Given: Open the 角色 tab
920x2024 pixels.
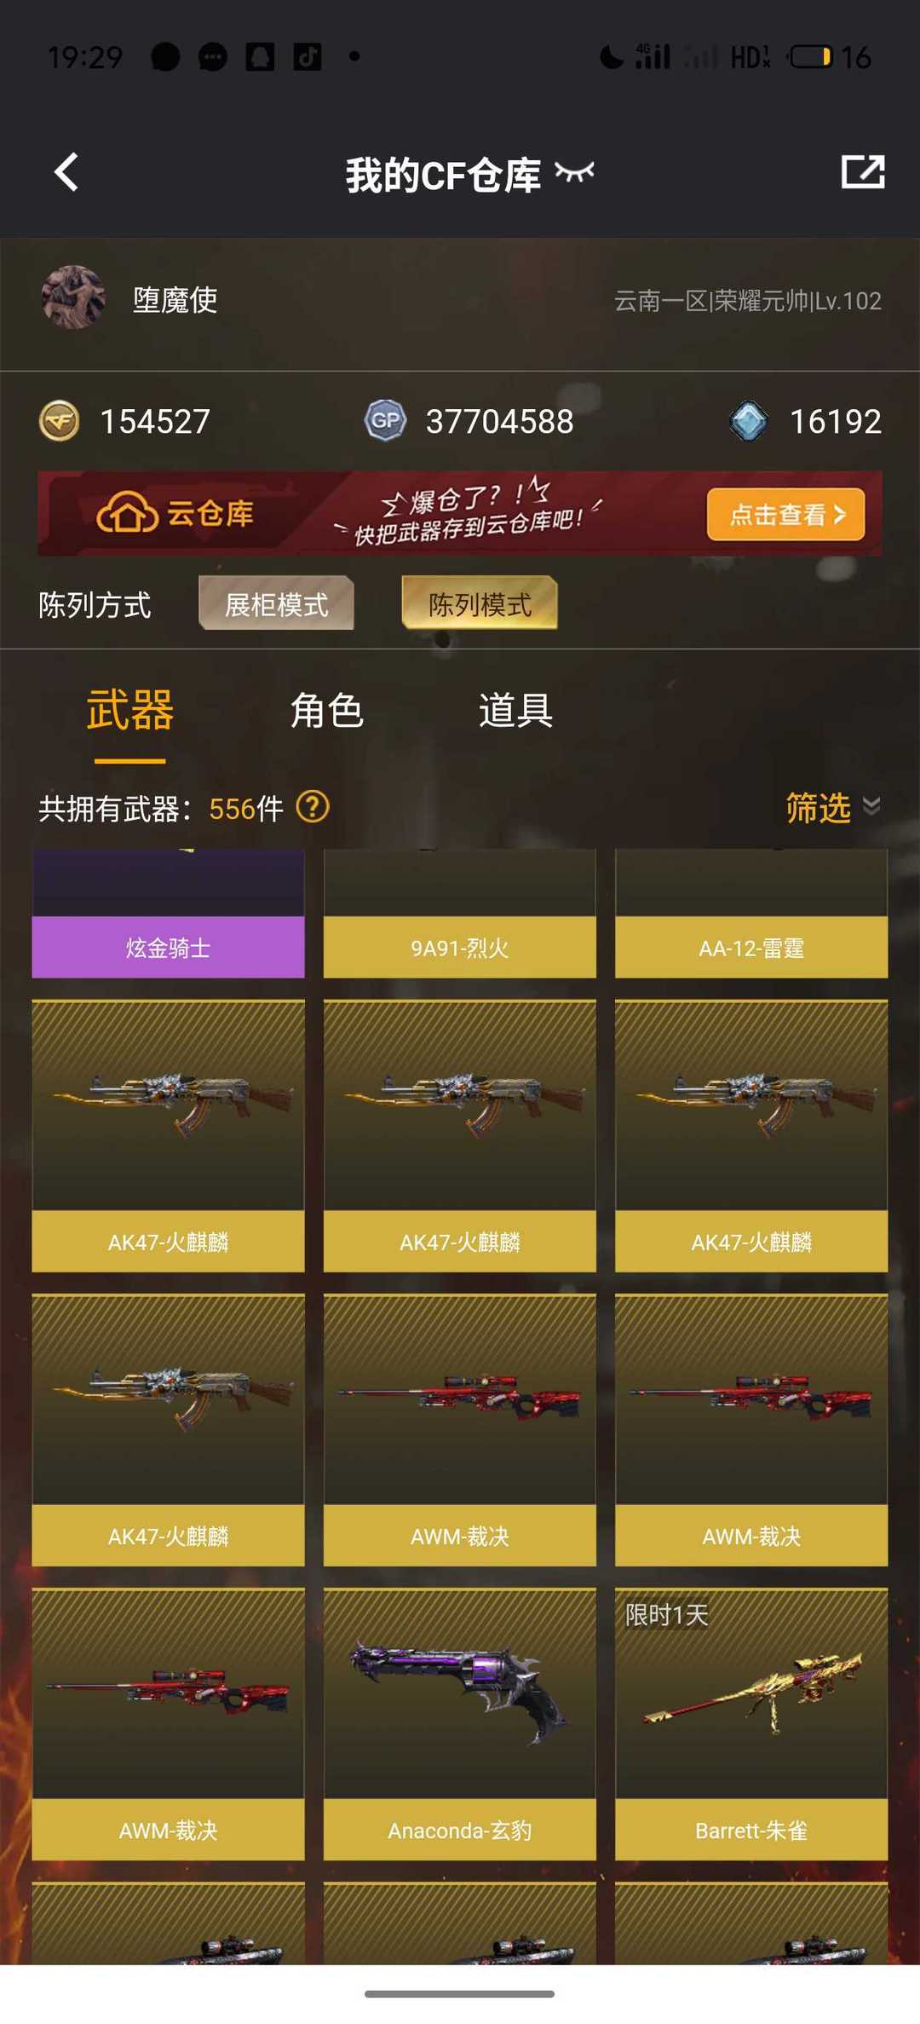Looking at the screenshot, I should coord(327,710).
